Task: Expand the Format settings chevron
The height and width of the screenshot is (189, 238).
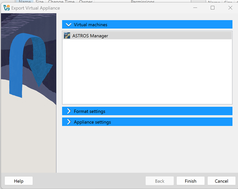Action: click(68, 111)
